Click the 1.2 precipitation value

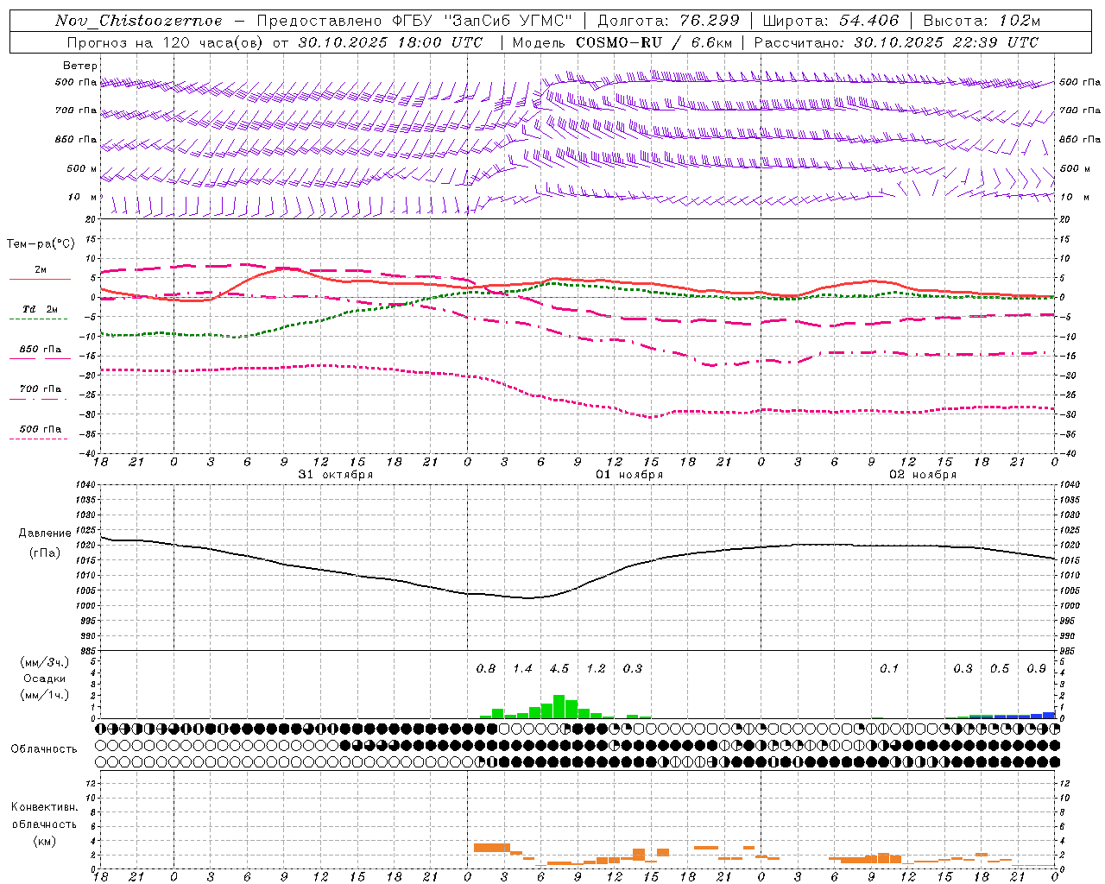(596, 668)
